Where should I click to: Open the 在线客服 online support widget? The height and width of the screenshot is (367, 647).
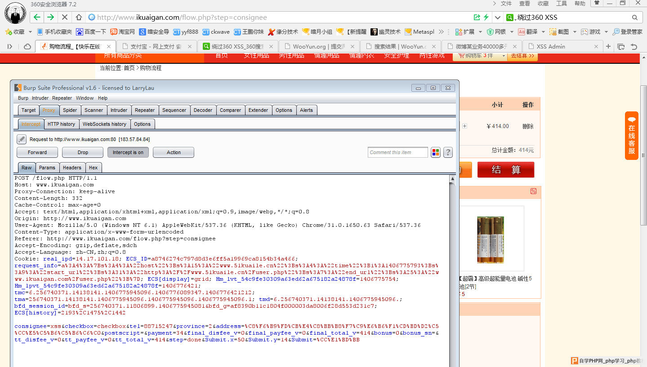click(632, 136)
